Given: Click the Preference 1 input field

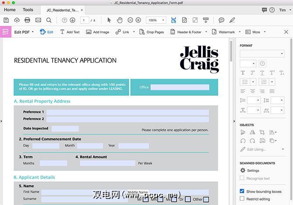Looking at the screenshot, I should [x=127, y=112].
